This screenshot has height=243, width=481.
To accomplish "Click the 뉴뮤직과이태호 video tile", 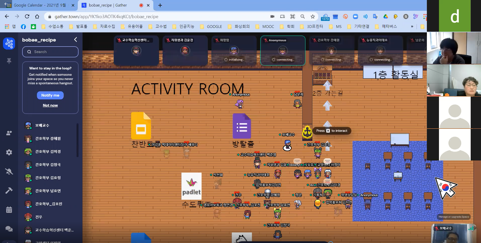I will click(x=380, y=51).
